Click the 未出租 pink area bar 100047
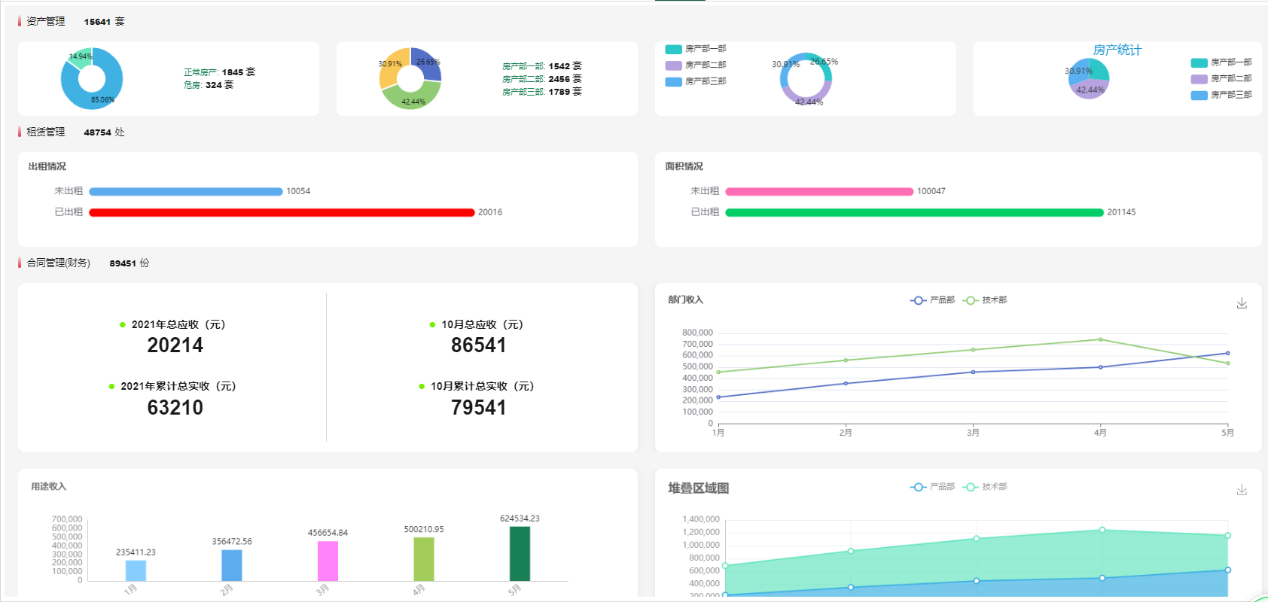This screenshot has height=602, width=1268. tap(819, 192)
